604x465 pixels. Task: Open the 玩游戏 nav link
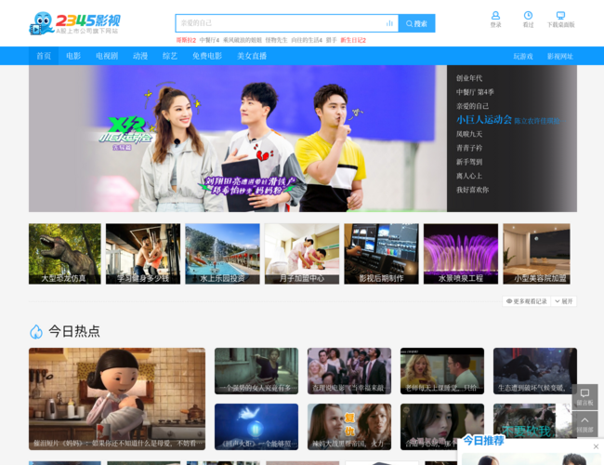[x=523, y=57]
